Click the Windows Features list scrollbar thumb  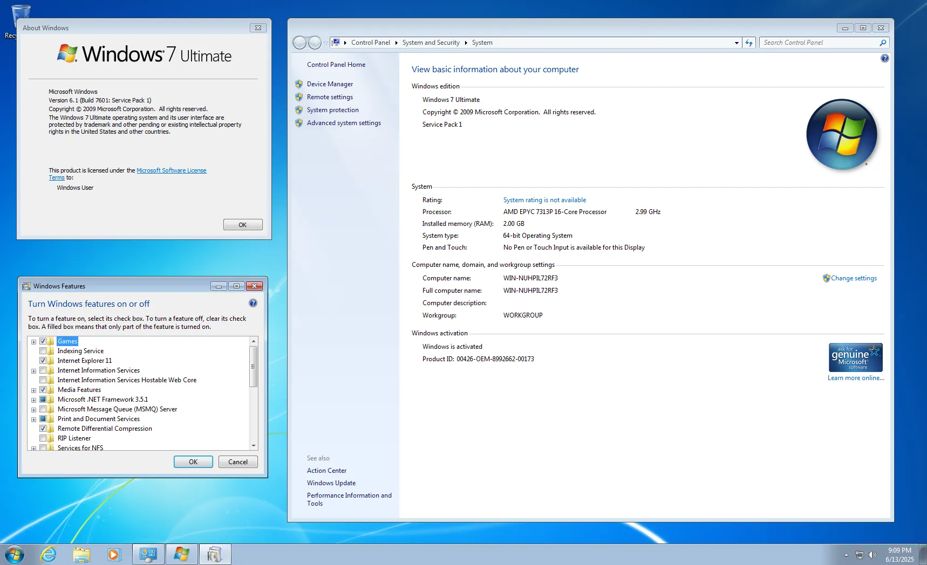coord(254,367)
